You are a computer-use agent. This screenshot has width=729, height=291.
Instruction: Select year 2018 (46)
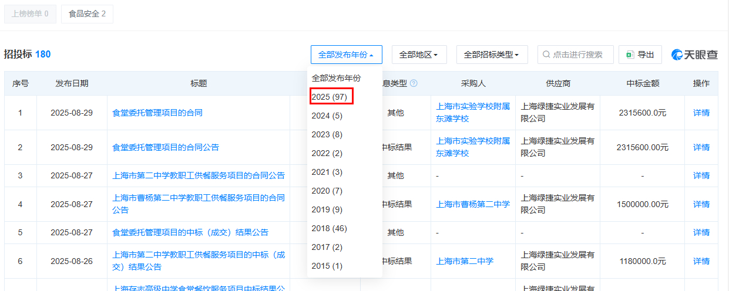(345, 228)
